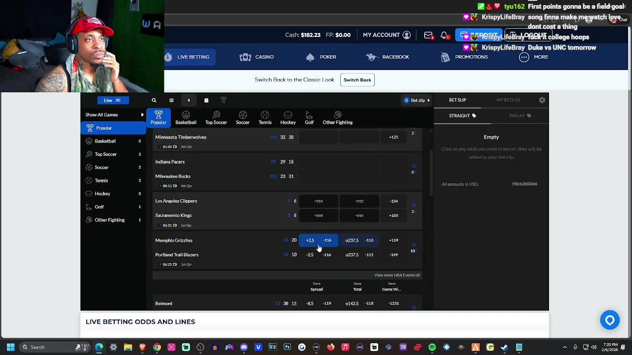Open the search magnifier in the live toolbar
Screen dimensions: 632x355
coord(154,101)
